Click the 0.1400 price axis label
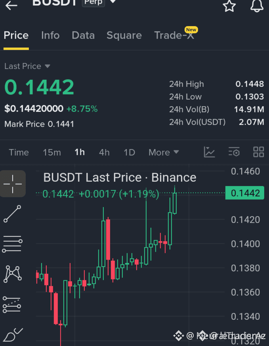This screenshot has height=346, width=269. coord(245,244)
